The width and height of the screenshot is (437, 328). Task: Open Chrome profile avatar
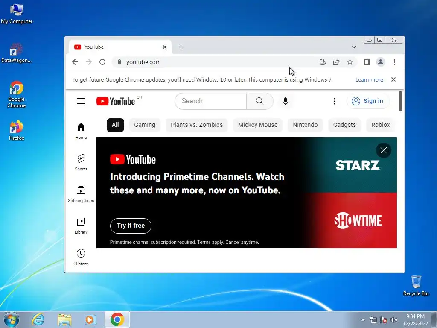380,62
